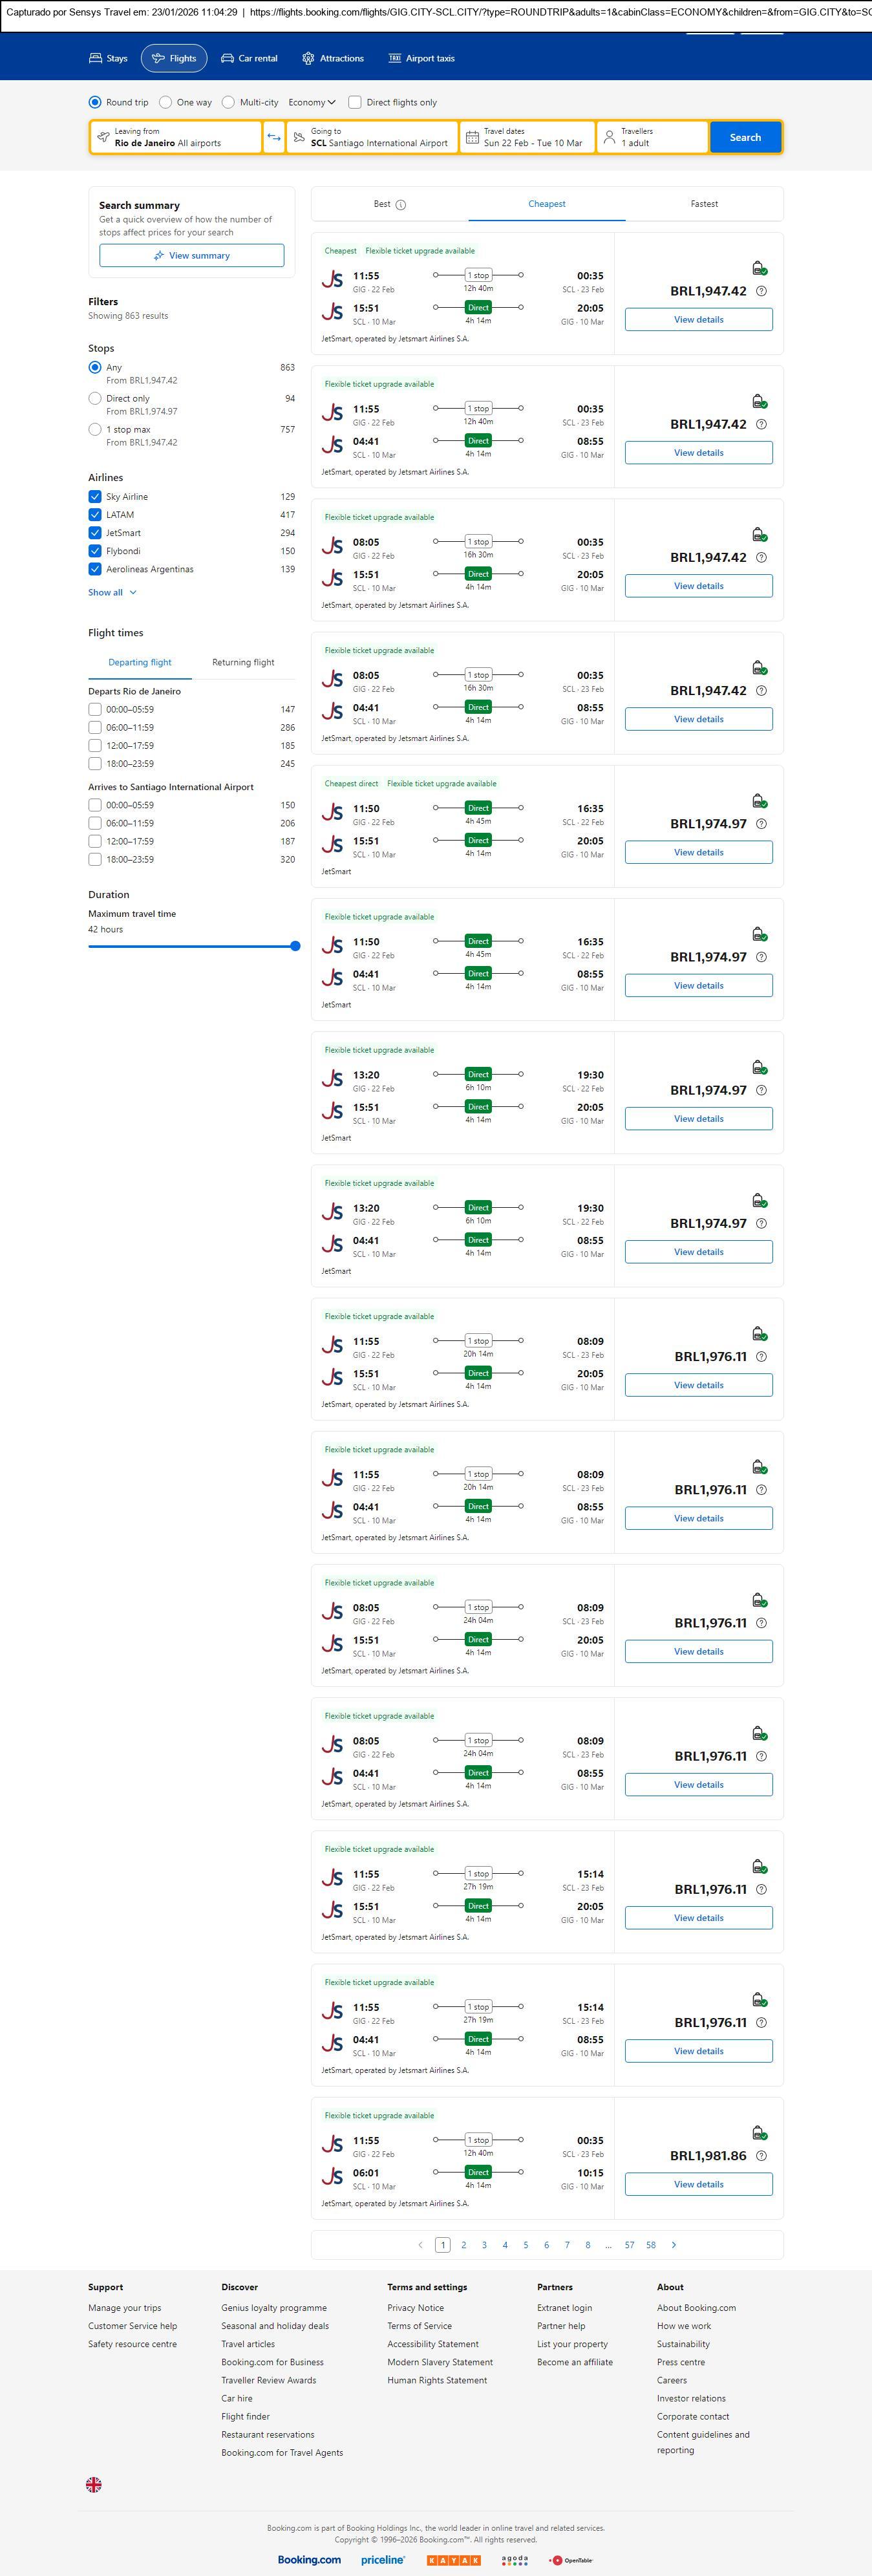Switch to the Fastest results tab

tap(704, 204)
